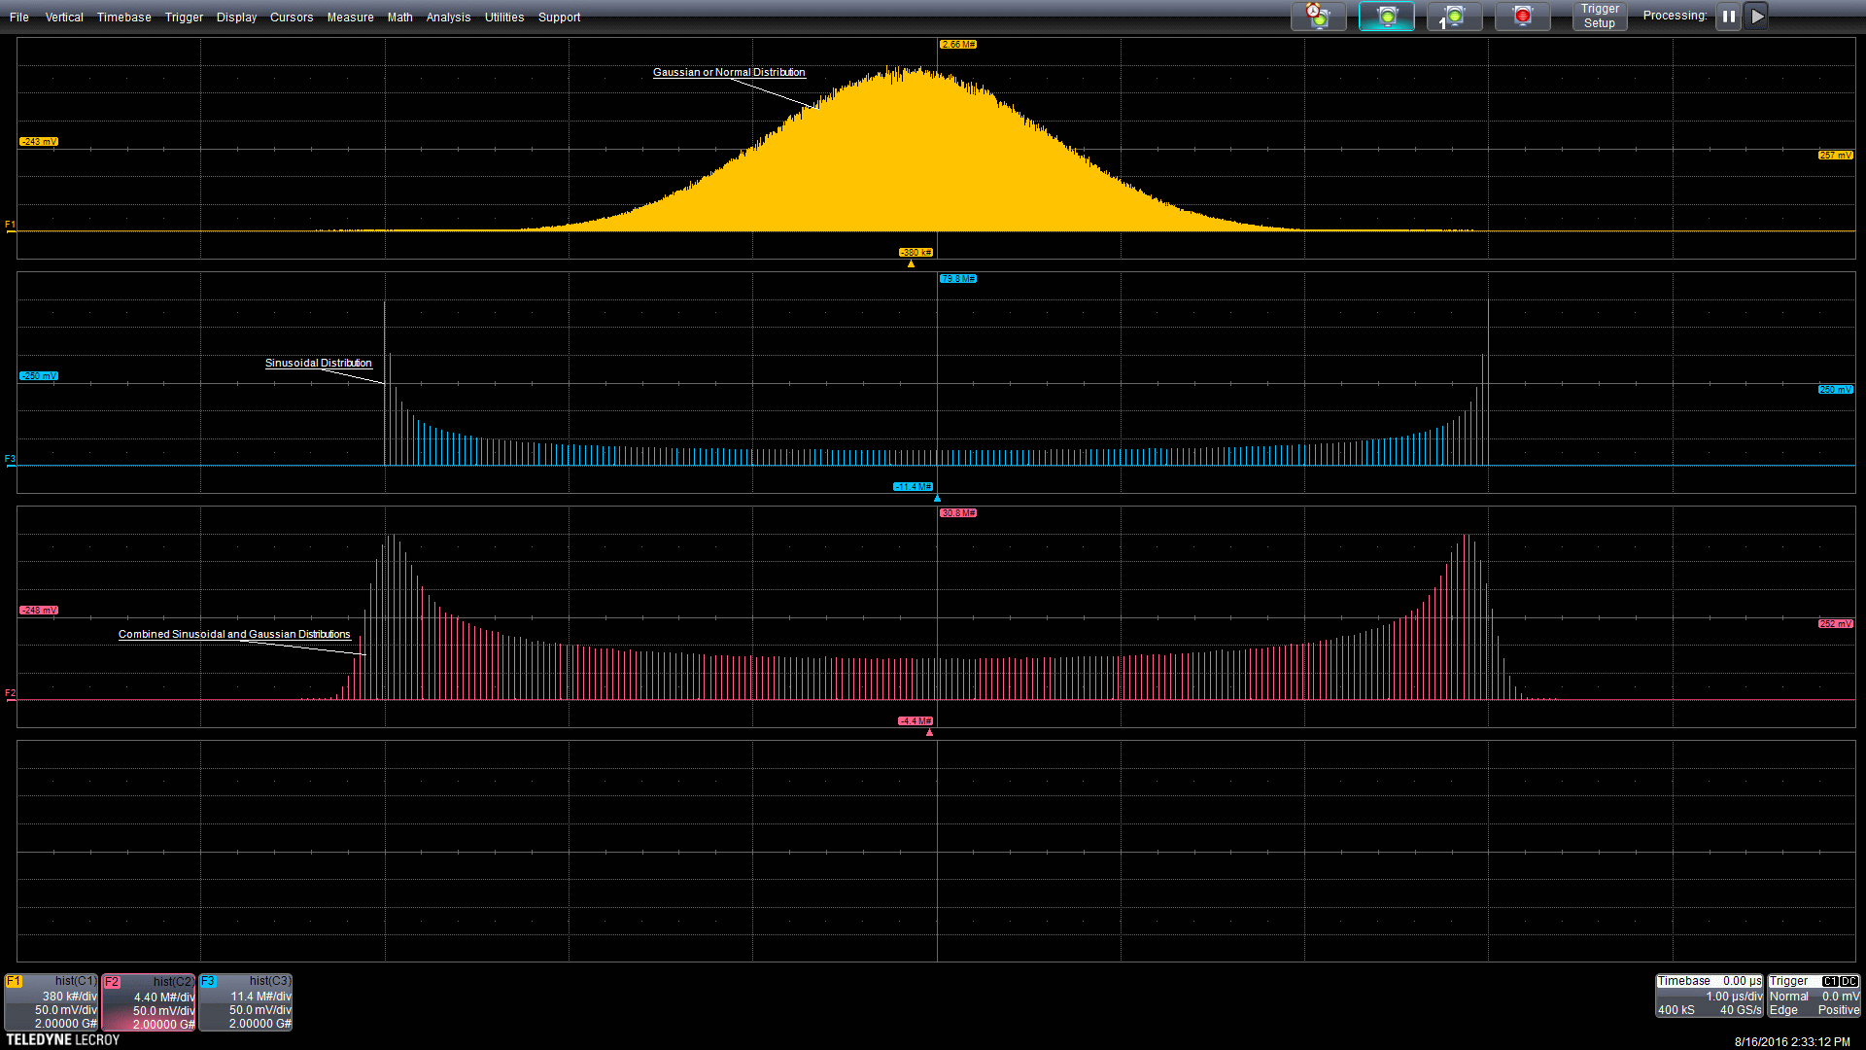Click the Gaussian or Normal Distribution label
Image resolution: width=1866 pixels, height=1050 pixels.
[x=728, y=73]
